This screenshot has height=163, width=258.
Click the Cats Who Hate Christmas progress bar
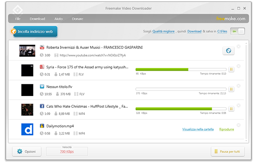tap(181, 109)
